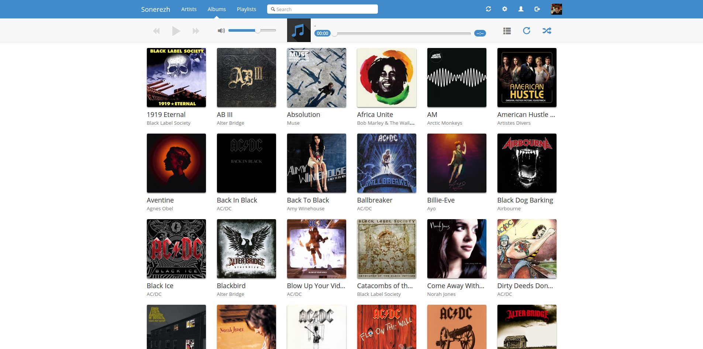Click artist name 'Norah Jones'
The image size is (703, 349).
(441, 294)
